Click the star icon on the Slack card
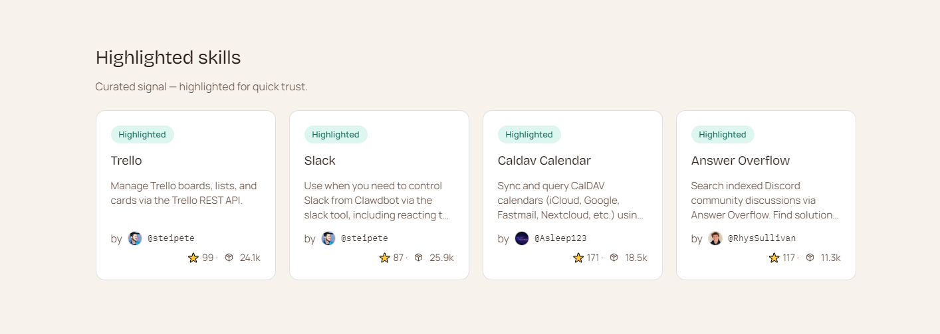Viewport: 940px width, 334px height. click(x=384, y=258)
